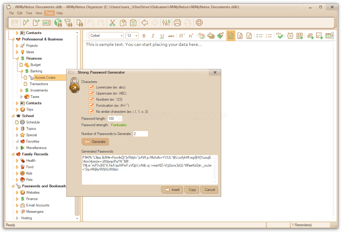Image resolution: width=342 pixels, height=232 pixels.
Task: Collapse the School tree node
Action: (x=13, y=116)
